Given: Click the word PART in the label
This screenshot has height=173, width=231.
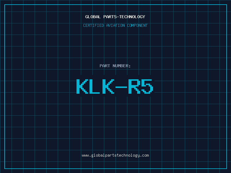Looking at the screenshot, I should click(x=105, y=66).
